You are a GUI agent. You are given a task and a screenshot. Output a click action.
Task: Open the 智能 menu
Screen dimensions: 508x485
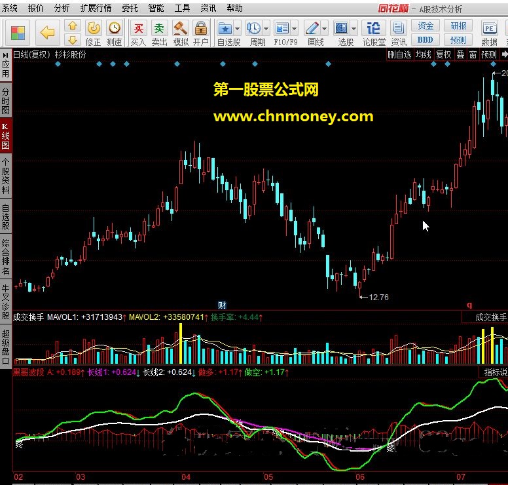click(156, 8)
